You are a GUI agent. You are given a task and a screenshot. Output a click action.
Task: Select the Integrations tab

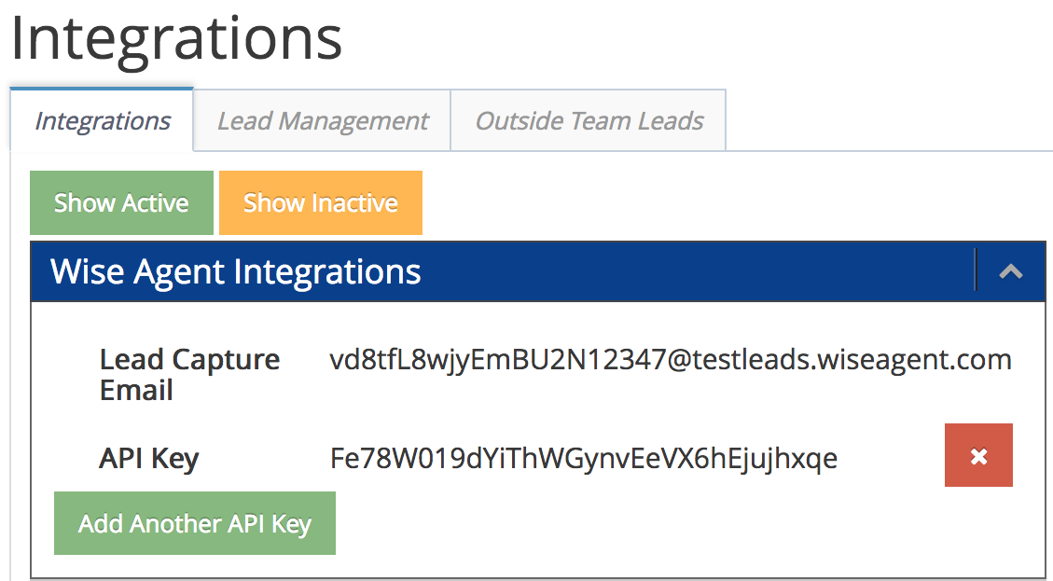point(102,121)
